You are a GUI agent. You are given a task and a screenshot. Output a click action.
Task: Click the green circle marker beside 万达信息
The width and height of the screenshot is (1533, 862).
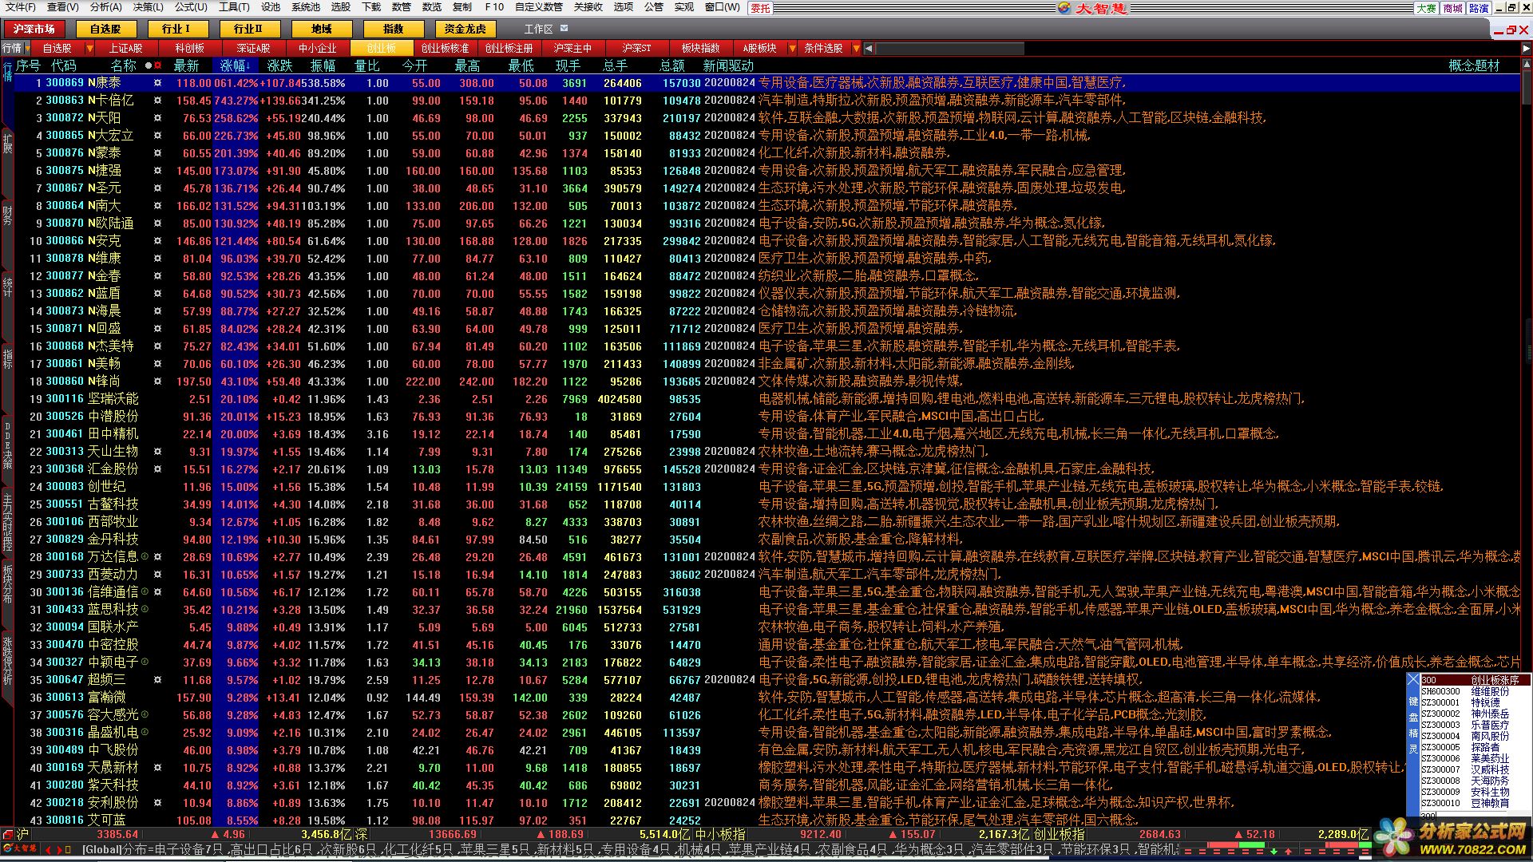(145, 556)
